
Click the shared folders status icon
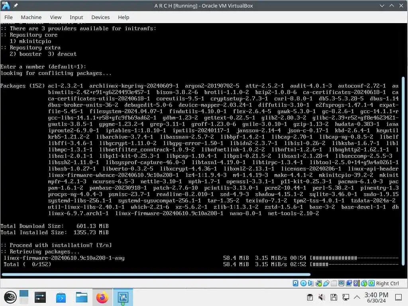333,283
